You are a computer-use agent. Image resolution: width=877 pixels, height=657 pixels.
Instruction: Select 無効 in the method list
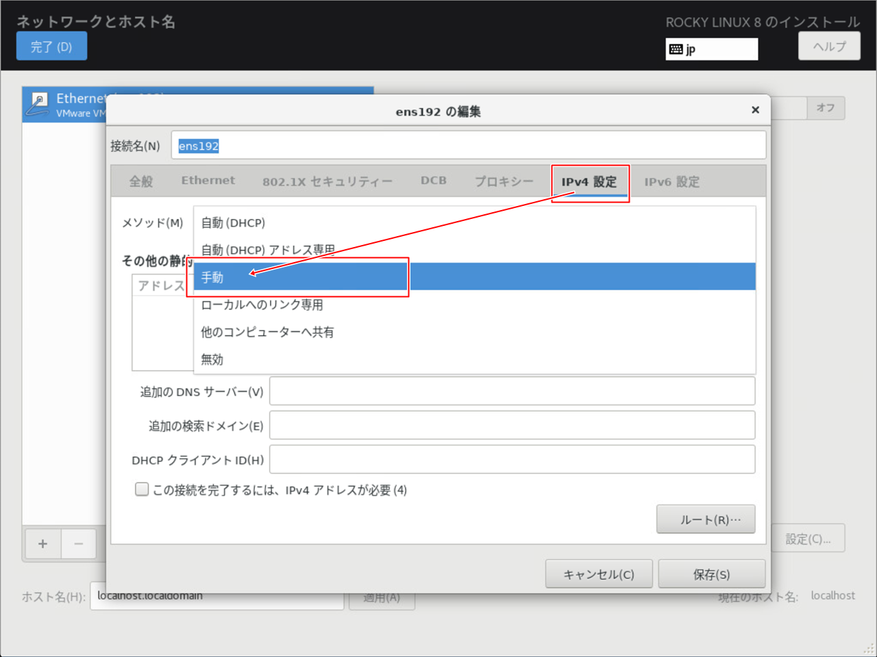tap(212, 359)
